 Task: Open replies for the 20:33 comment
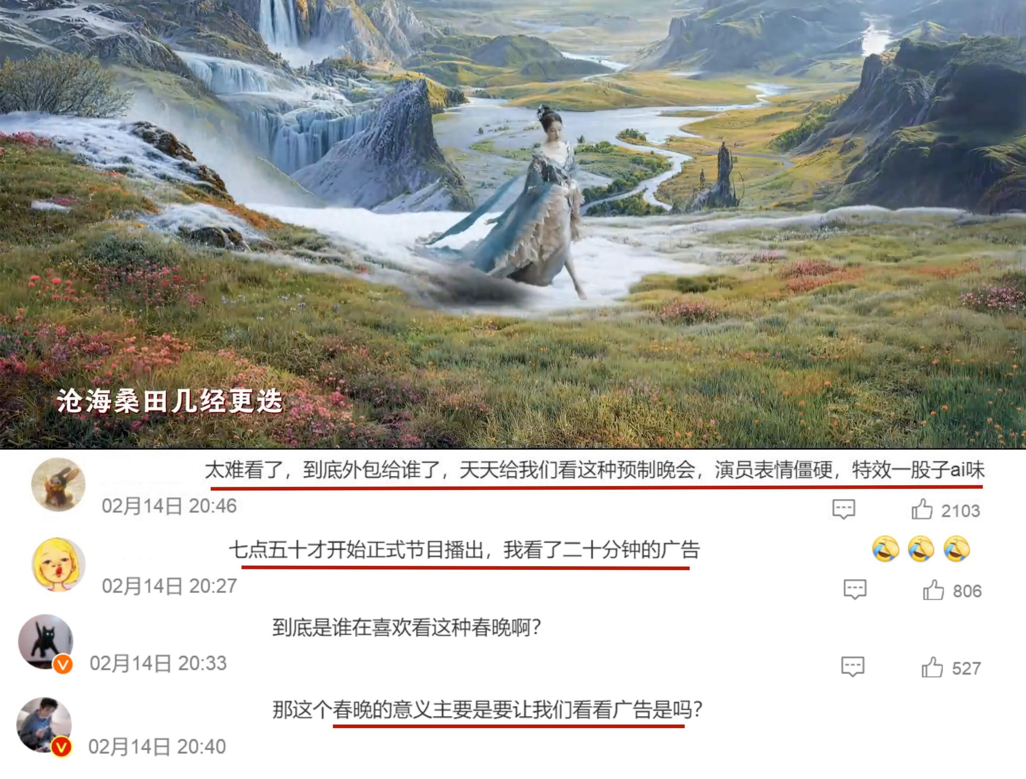click(853, 667)
